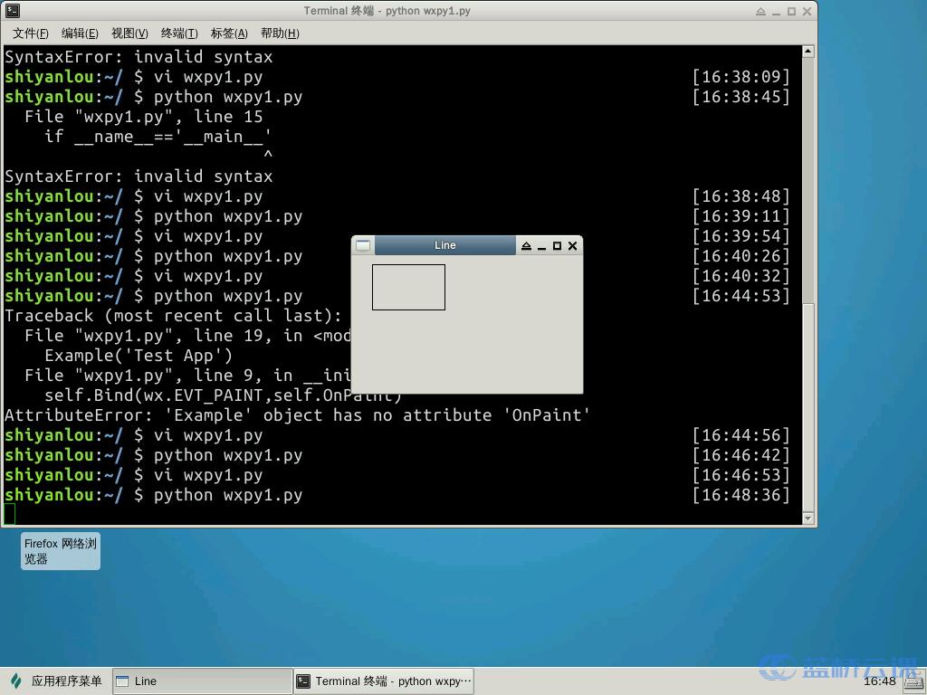Image resolution: width=927 pixels, height=695 pixels.
Task: Open the 文件(F) menu in the terminal
Action: [30, 33]
